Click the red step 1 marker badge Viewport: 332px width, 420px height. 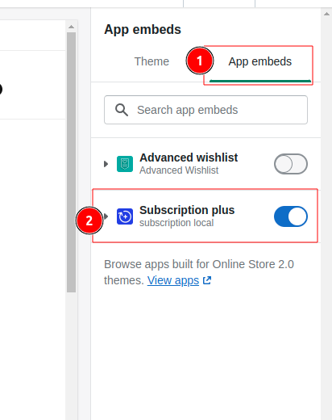(200, 61)
